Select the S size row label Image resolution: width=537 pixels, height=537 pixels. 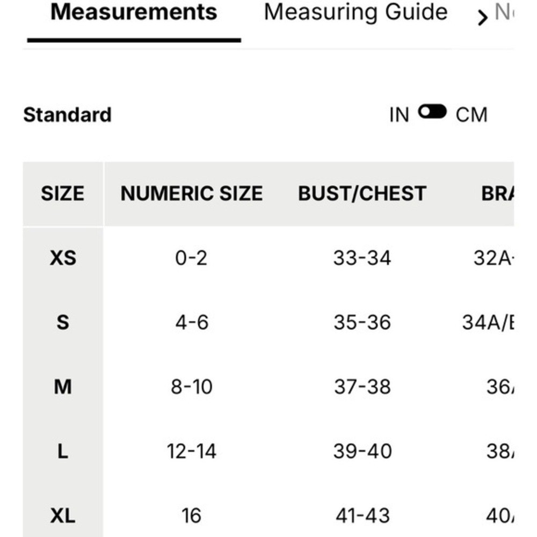[63, 322]
